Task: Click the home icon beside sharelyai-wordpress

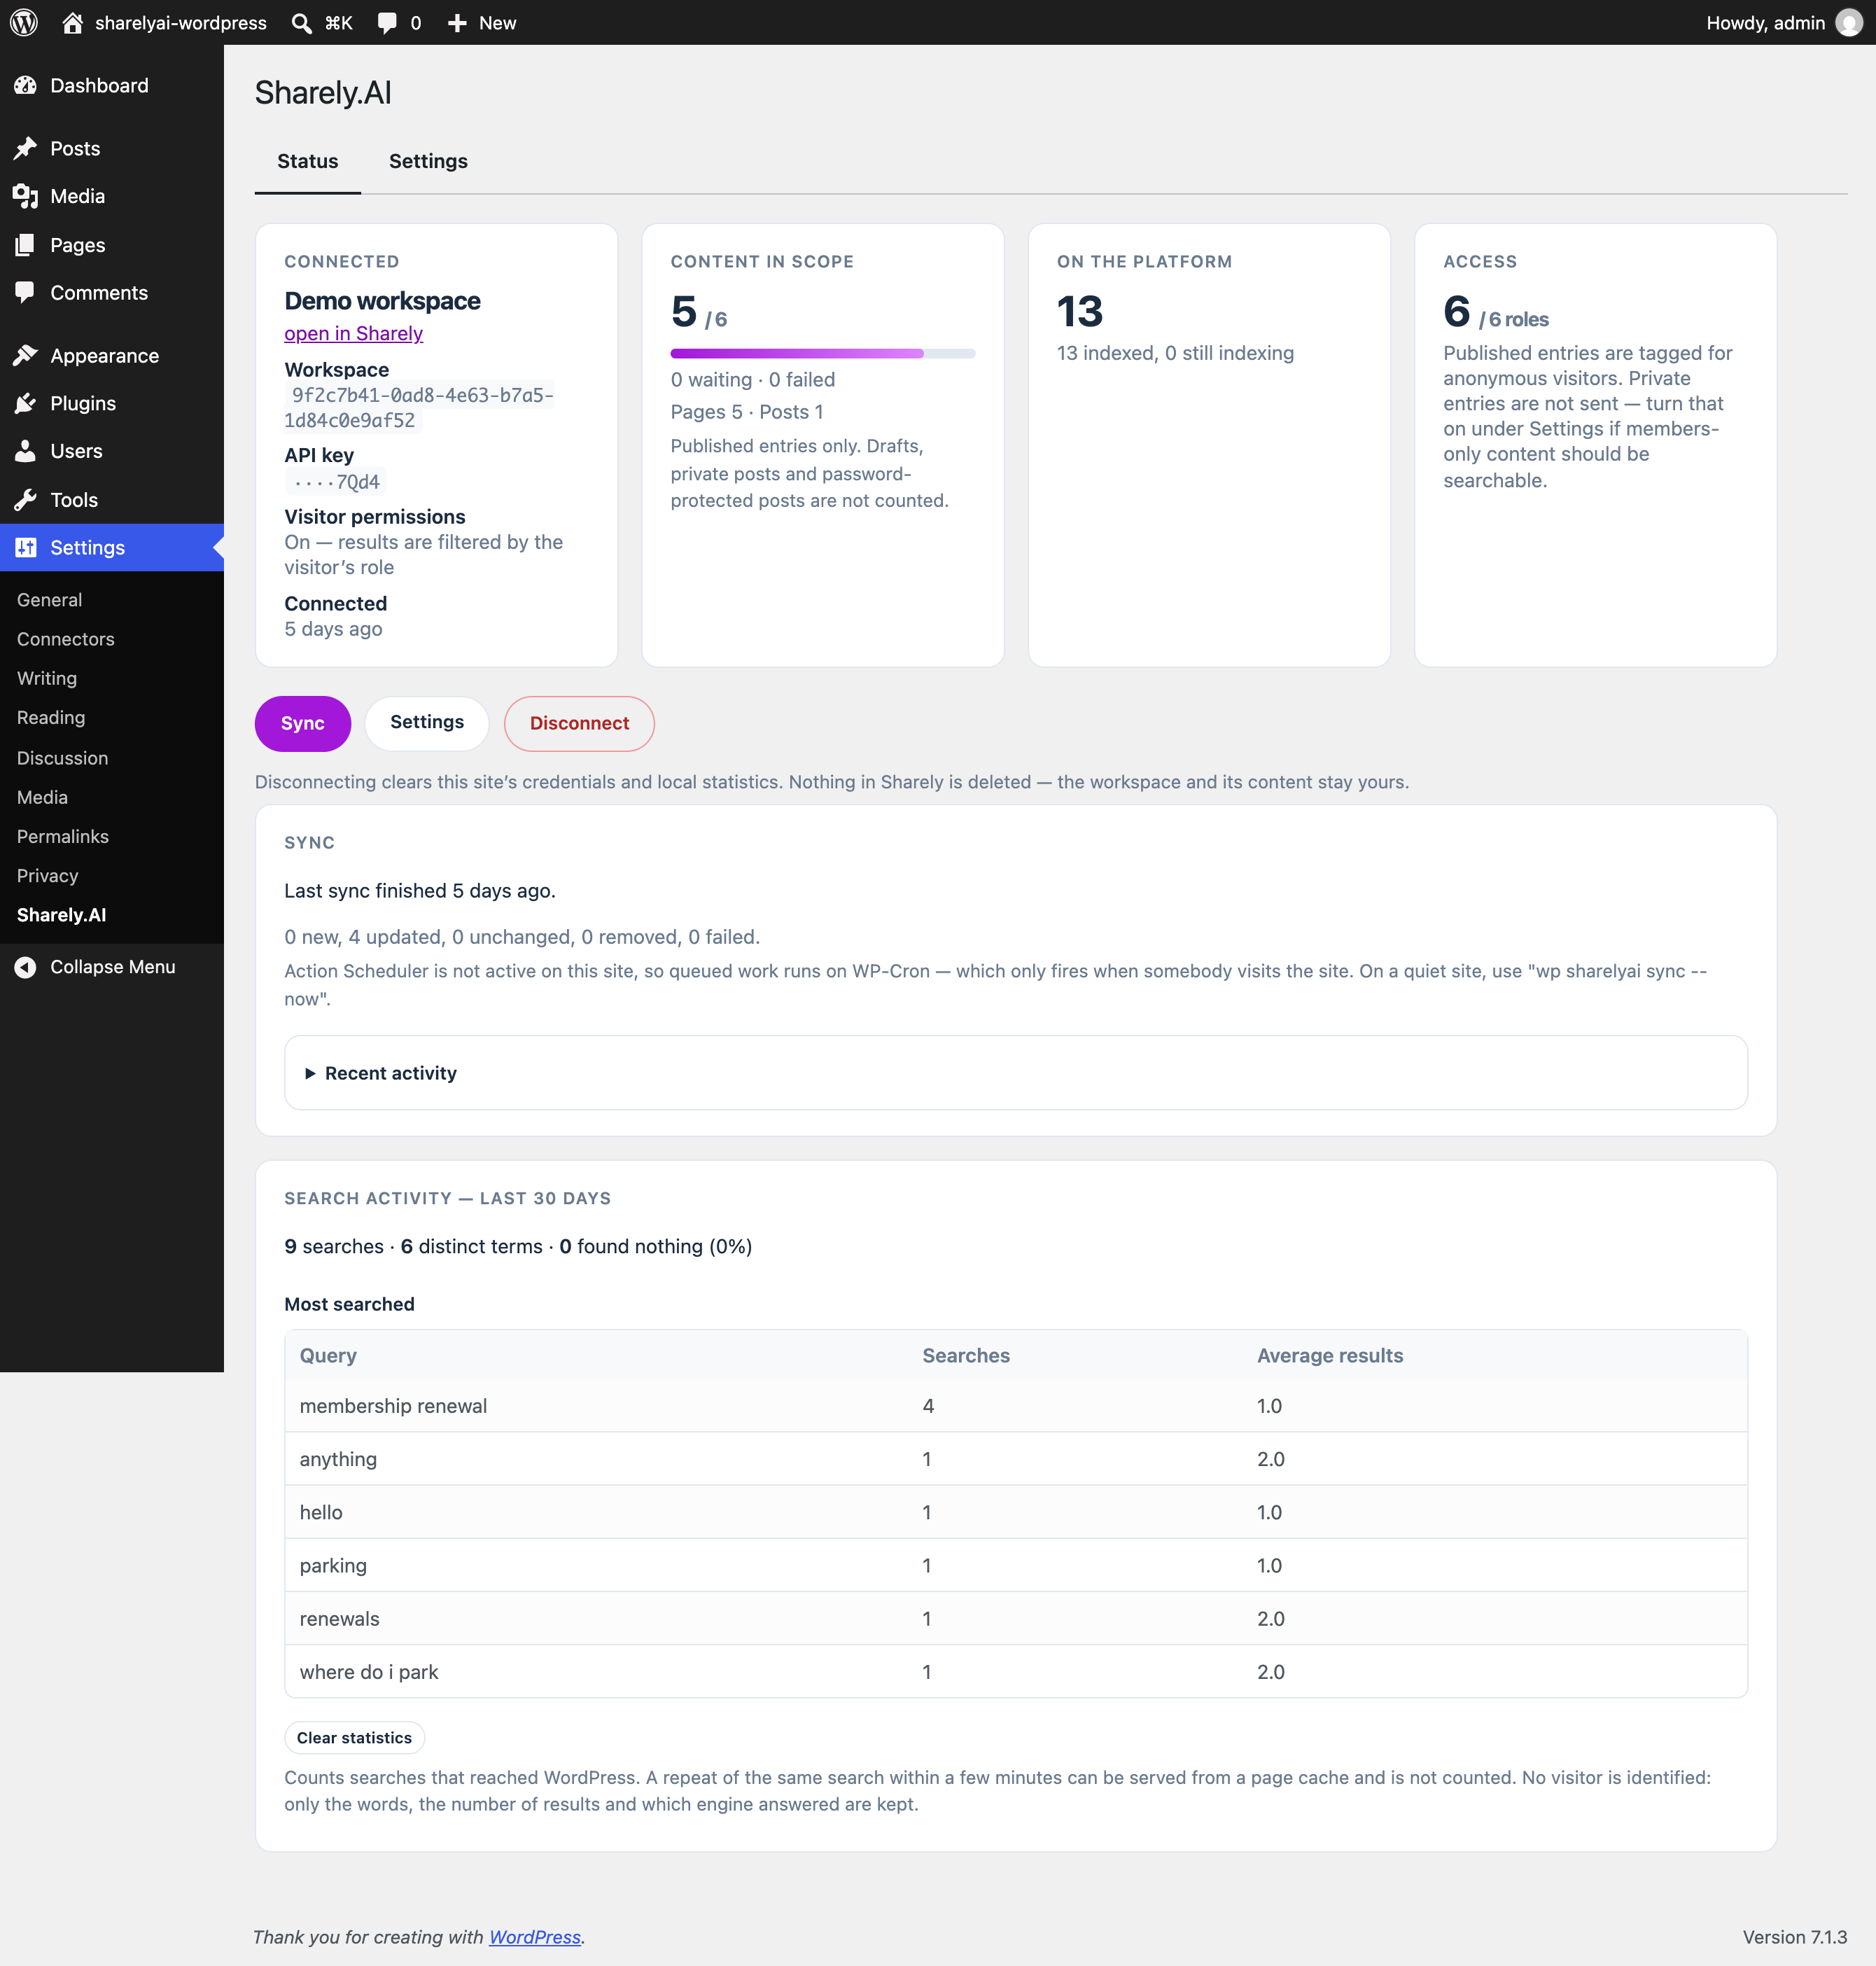Action: [x=72, y=22]
